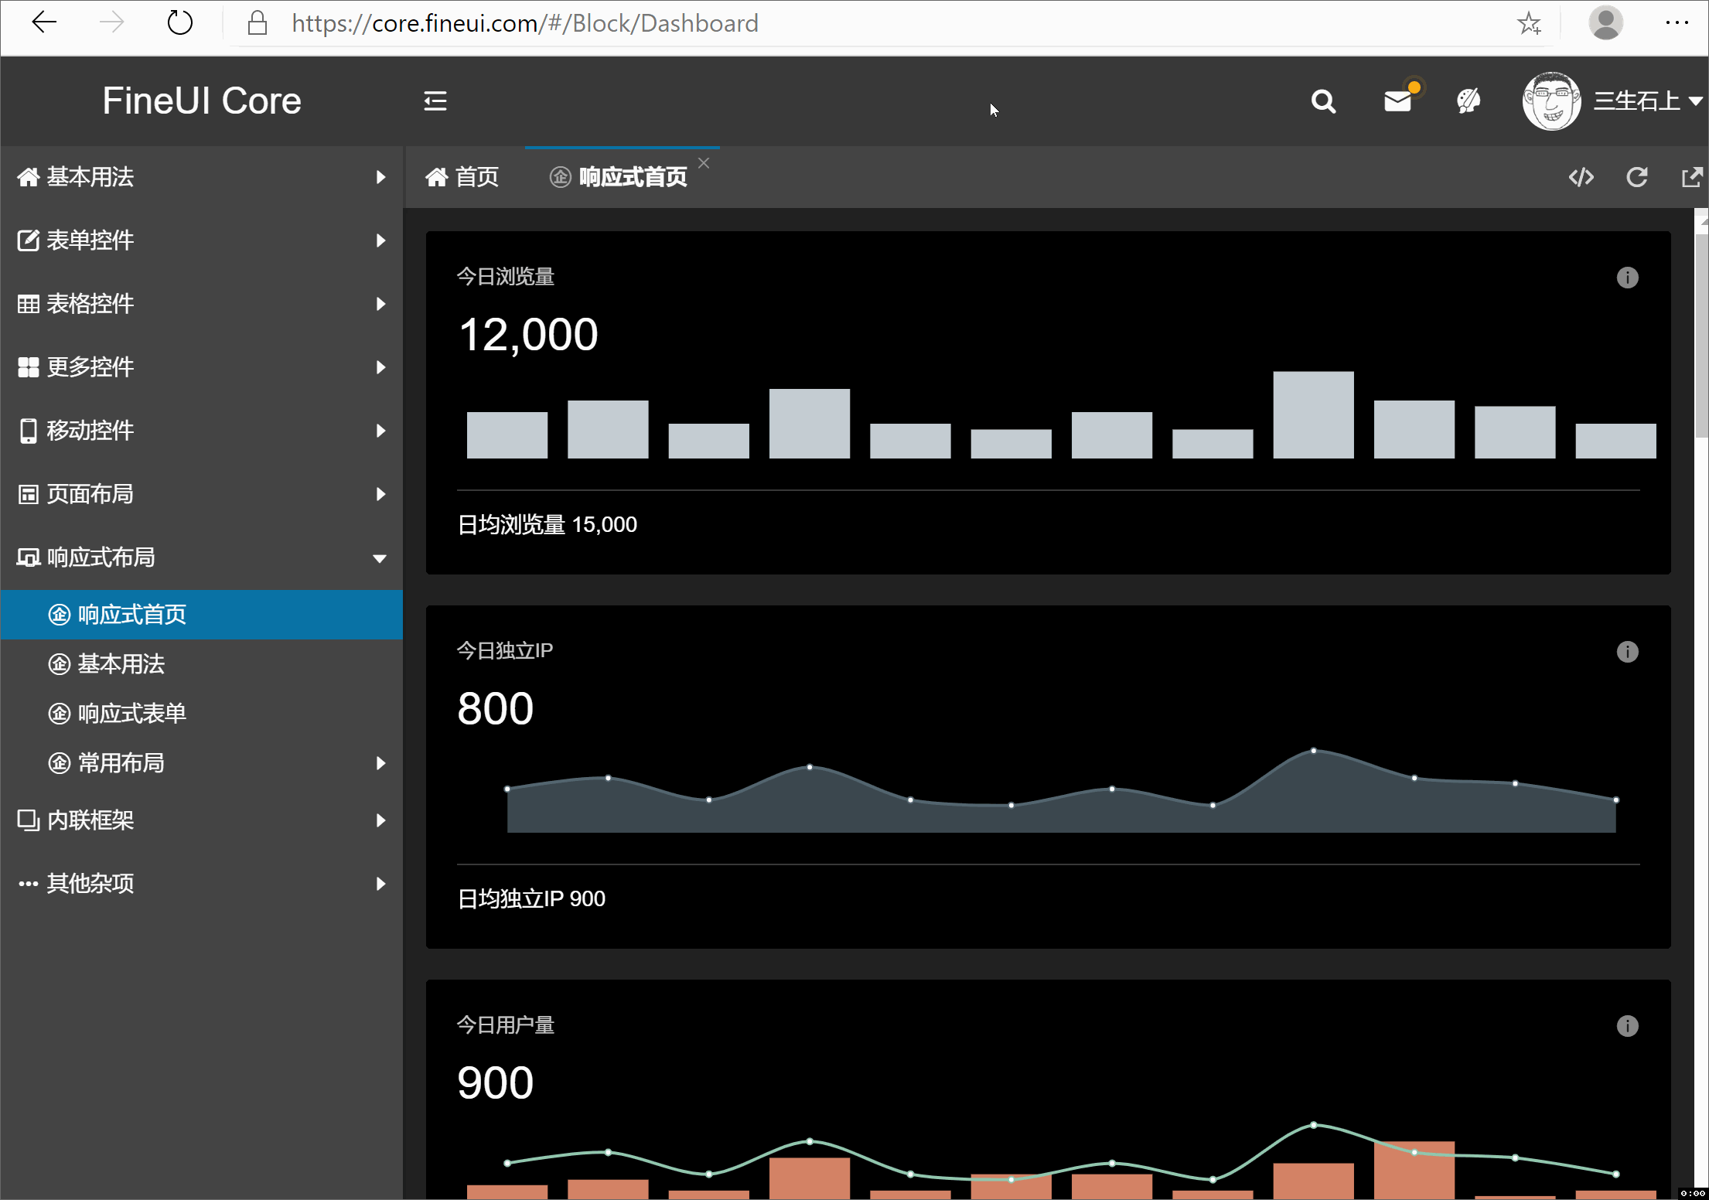Image resolution: width=1709 pixels, height=1200 pixels.
Task: Open the browser profile avatar
Action: (1606, 23)
